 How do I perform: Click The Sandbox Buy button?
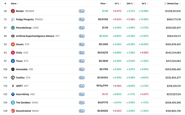[x=82, y=103]
